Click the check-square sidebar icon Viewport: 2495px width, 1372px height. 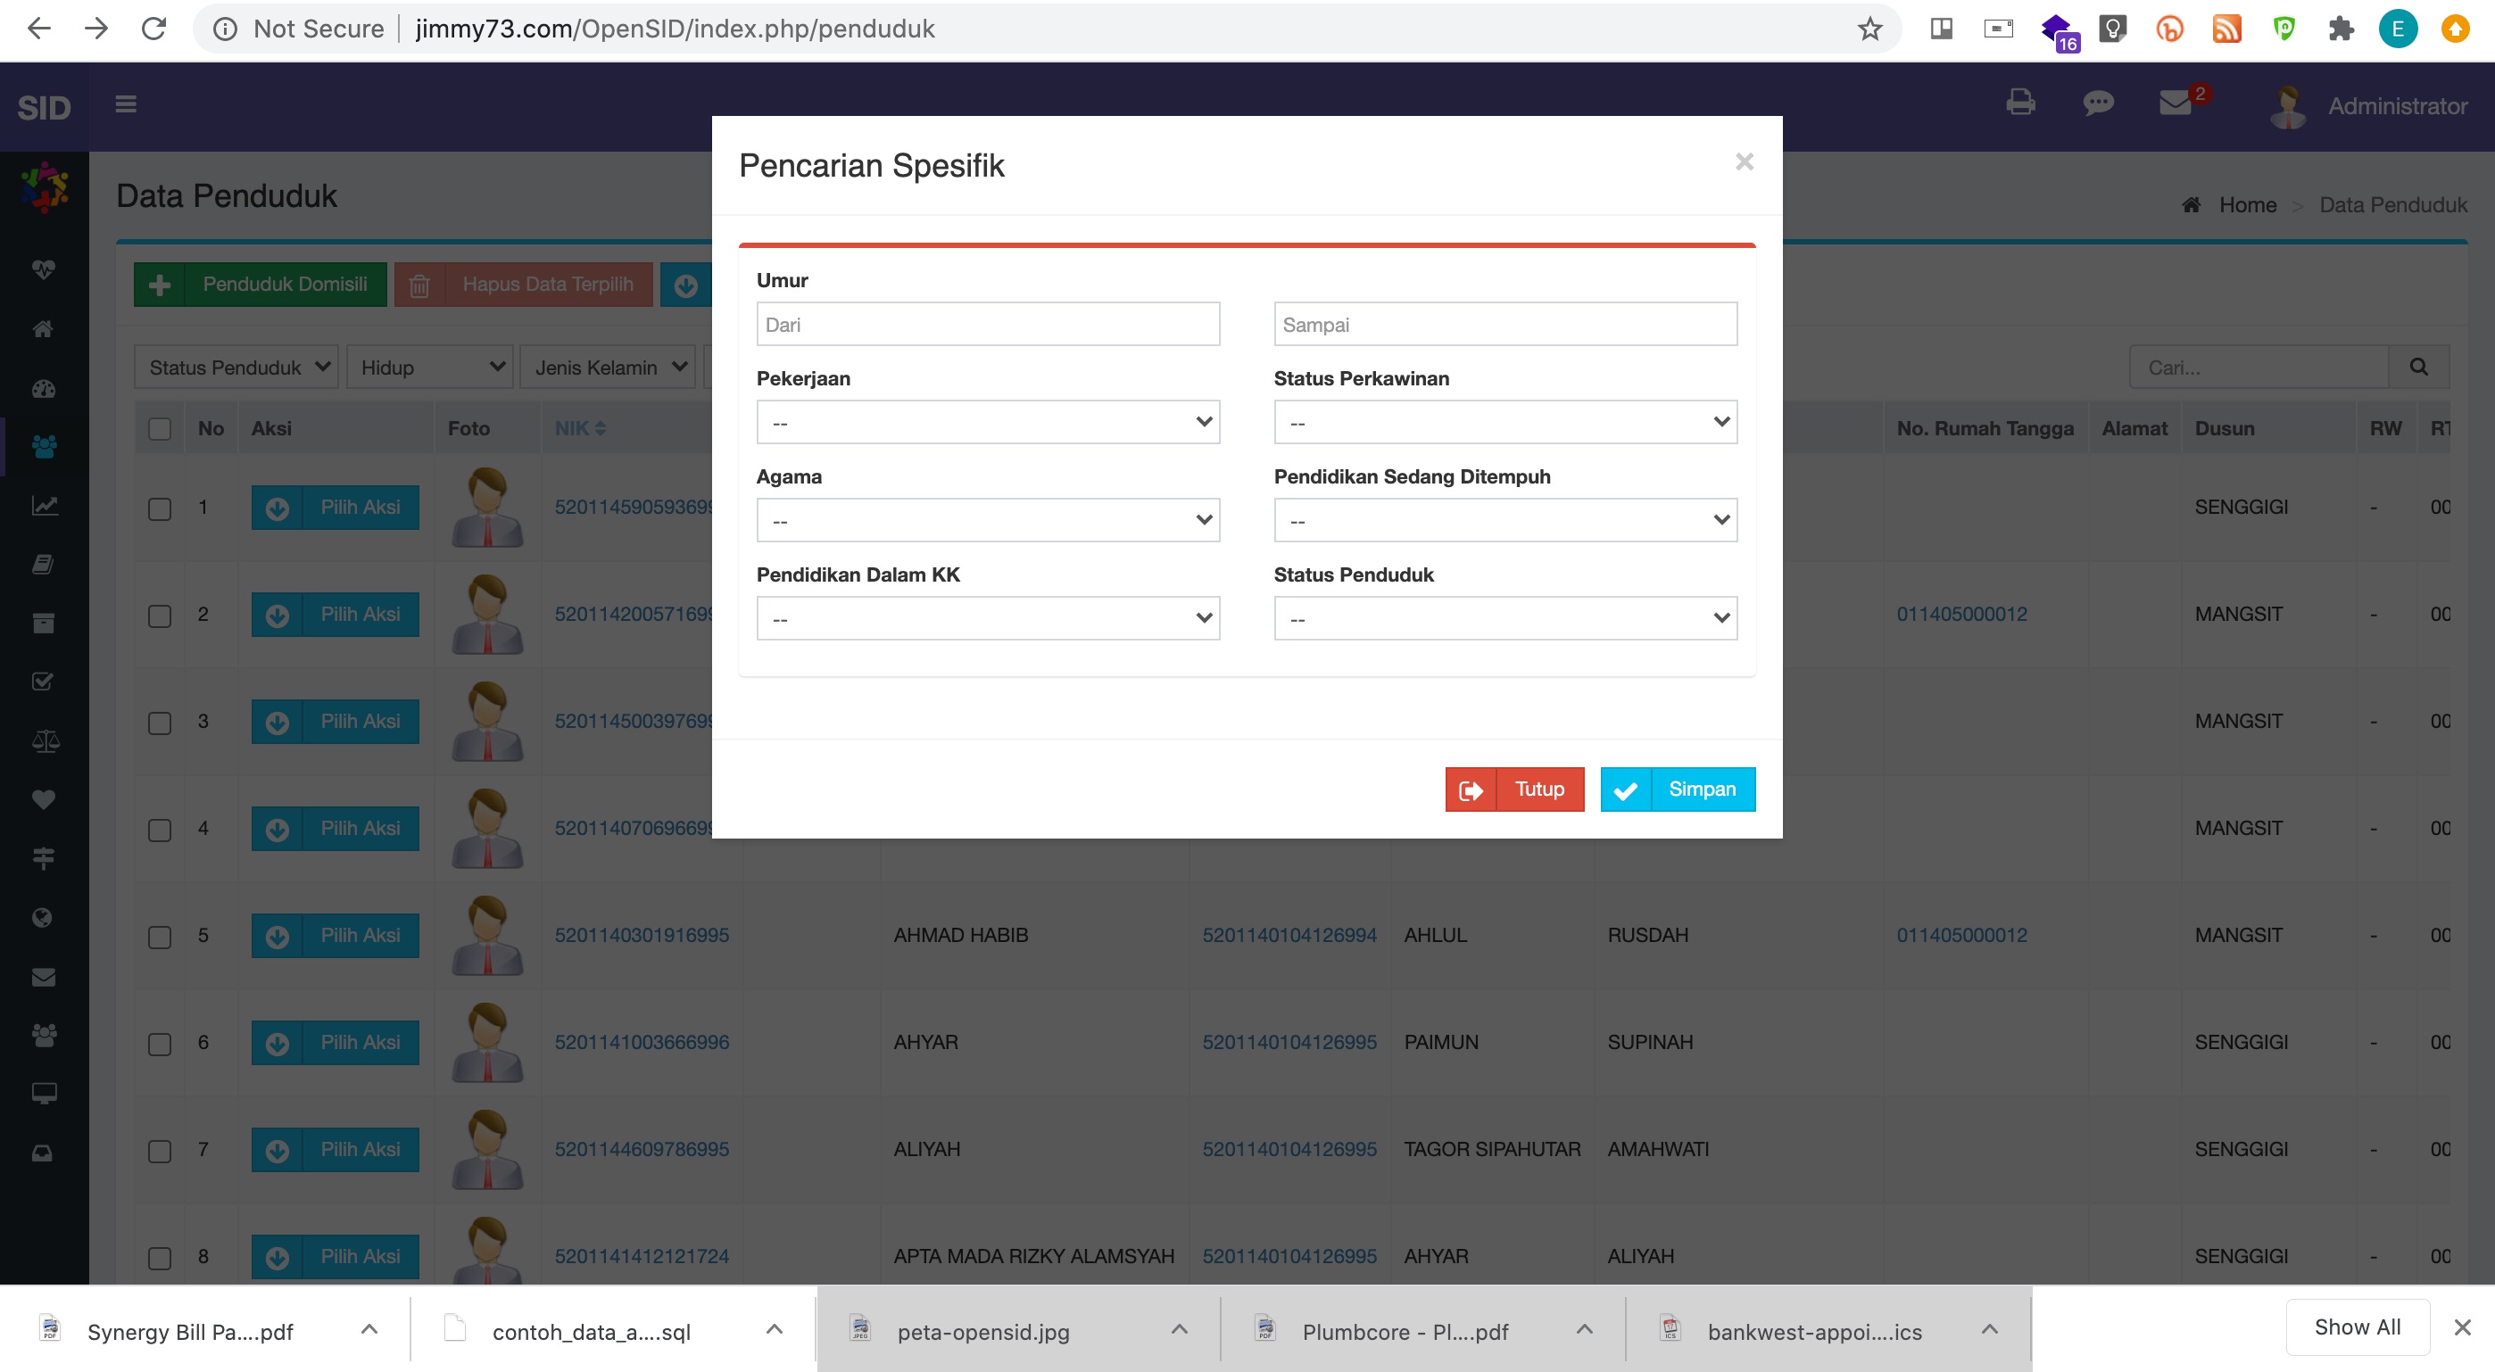click(44, 682)
